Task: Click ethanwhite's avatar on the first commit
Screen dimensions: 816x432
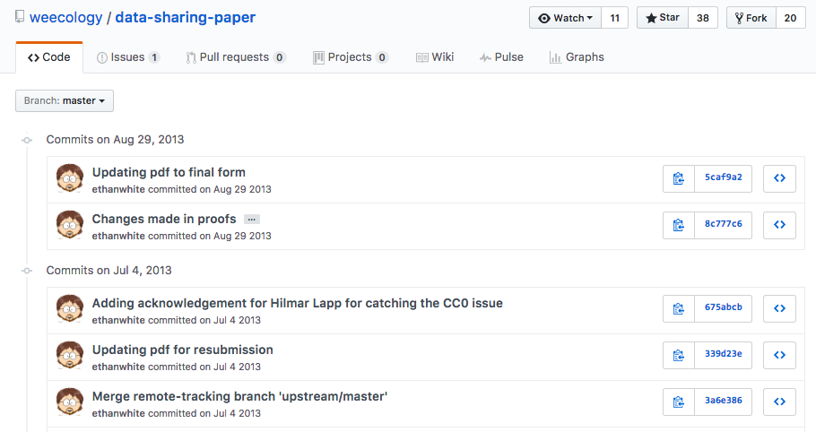Action: (x=70, y=178)
